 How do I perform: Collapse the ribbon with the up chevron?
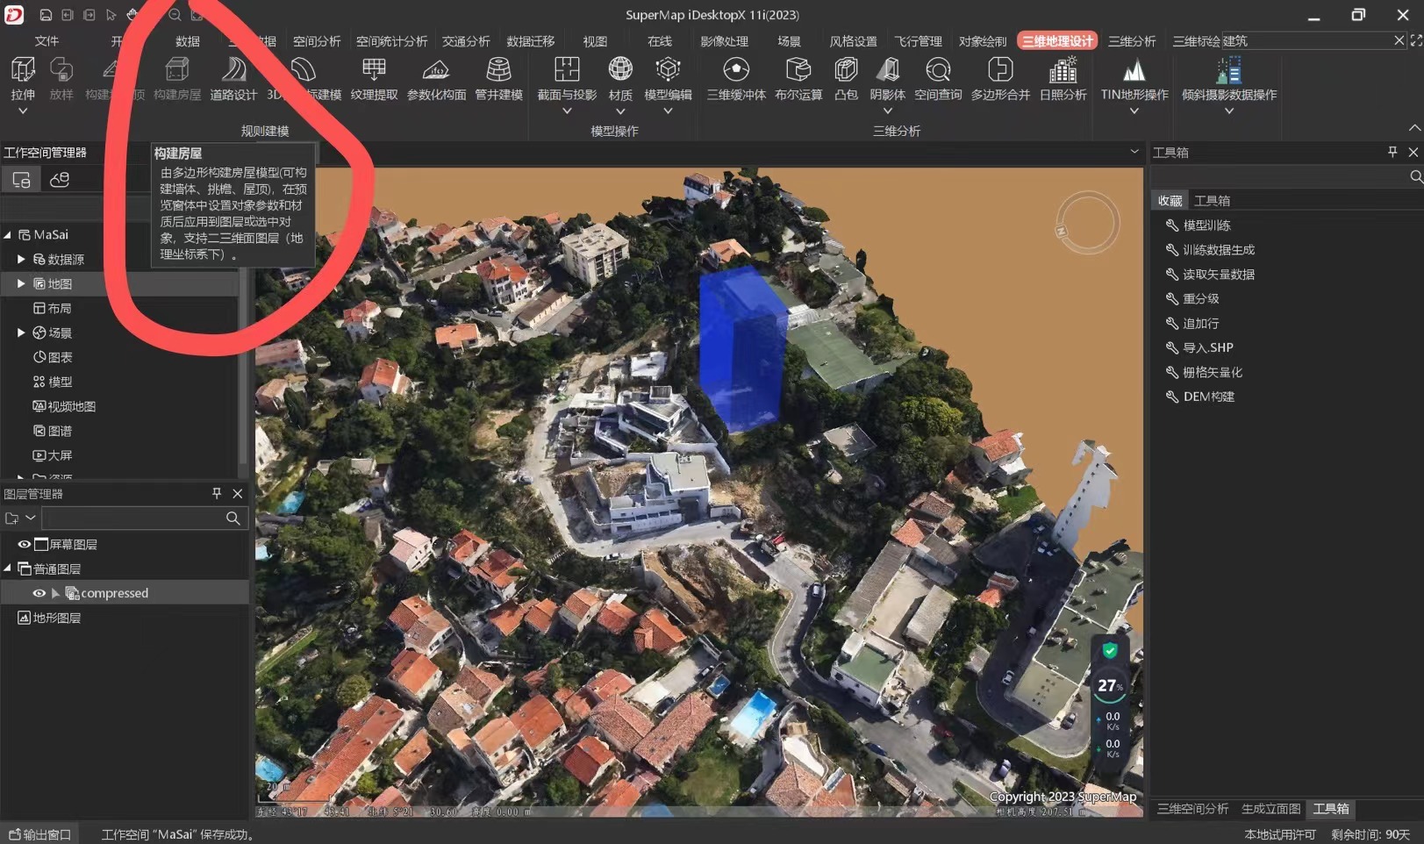[1414, 128]
